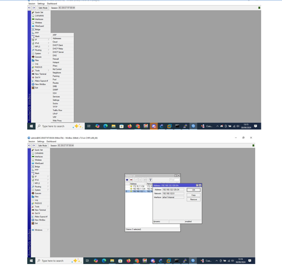Click the enable checkmark icon in Address List
Image resolution: width=282 pixels, height=265 pixels.
136,180
